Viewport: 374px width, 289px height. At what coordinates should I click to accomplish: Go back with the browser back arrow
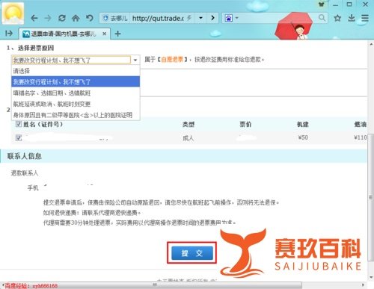click(34, 18)
